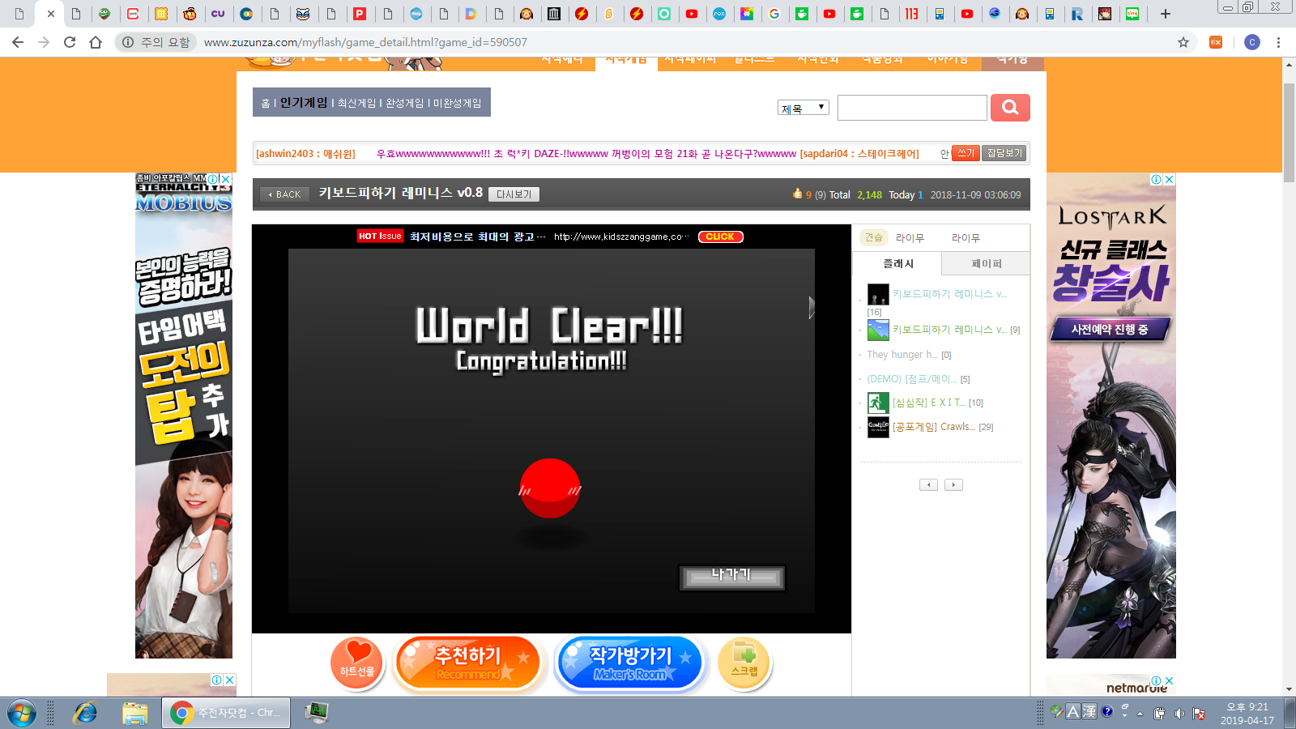Switch to the Google G tab
This screenshot has width=1296, height=729.
774,14
